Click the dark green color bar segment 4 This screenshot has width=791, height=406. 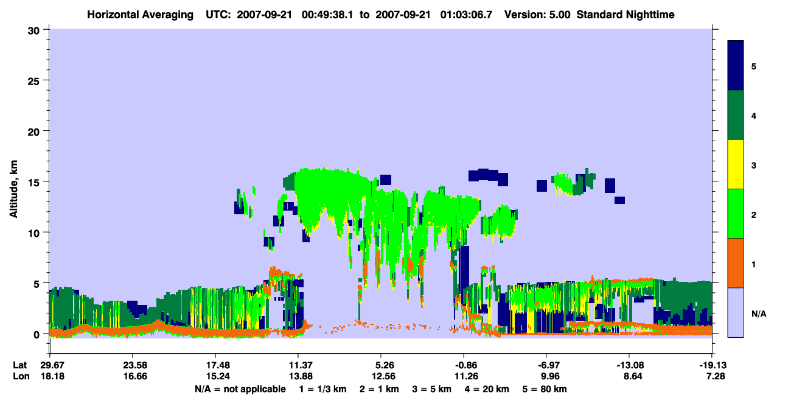pyautogui.click(x=736, y=115)
